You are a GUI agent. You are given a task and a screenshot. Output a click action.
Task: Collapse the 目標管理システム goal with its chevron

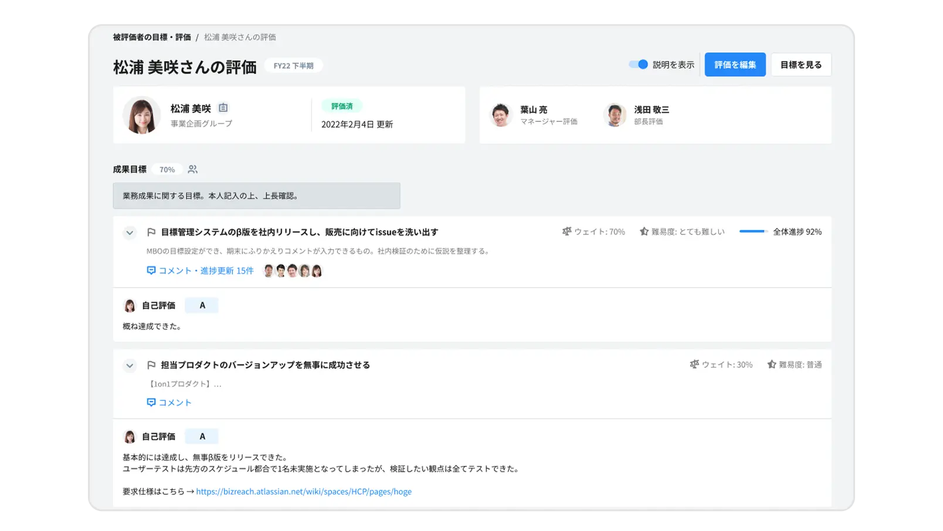(x=130, y=232)
